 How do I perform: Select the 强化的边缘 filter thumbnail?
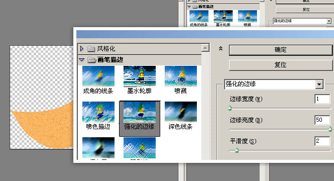pyautogui.click(x=140, y=112)
